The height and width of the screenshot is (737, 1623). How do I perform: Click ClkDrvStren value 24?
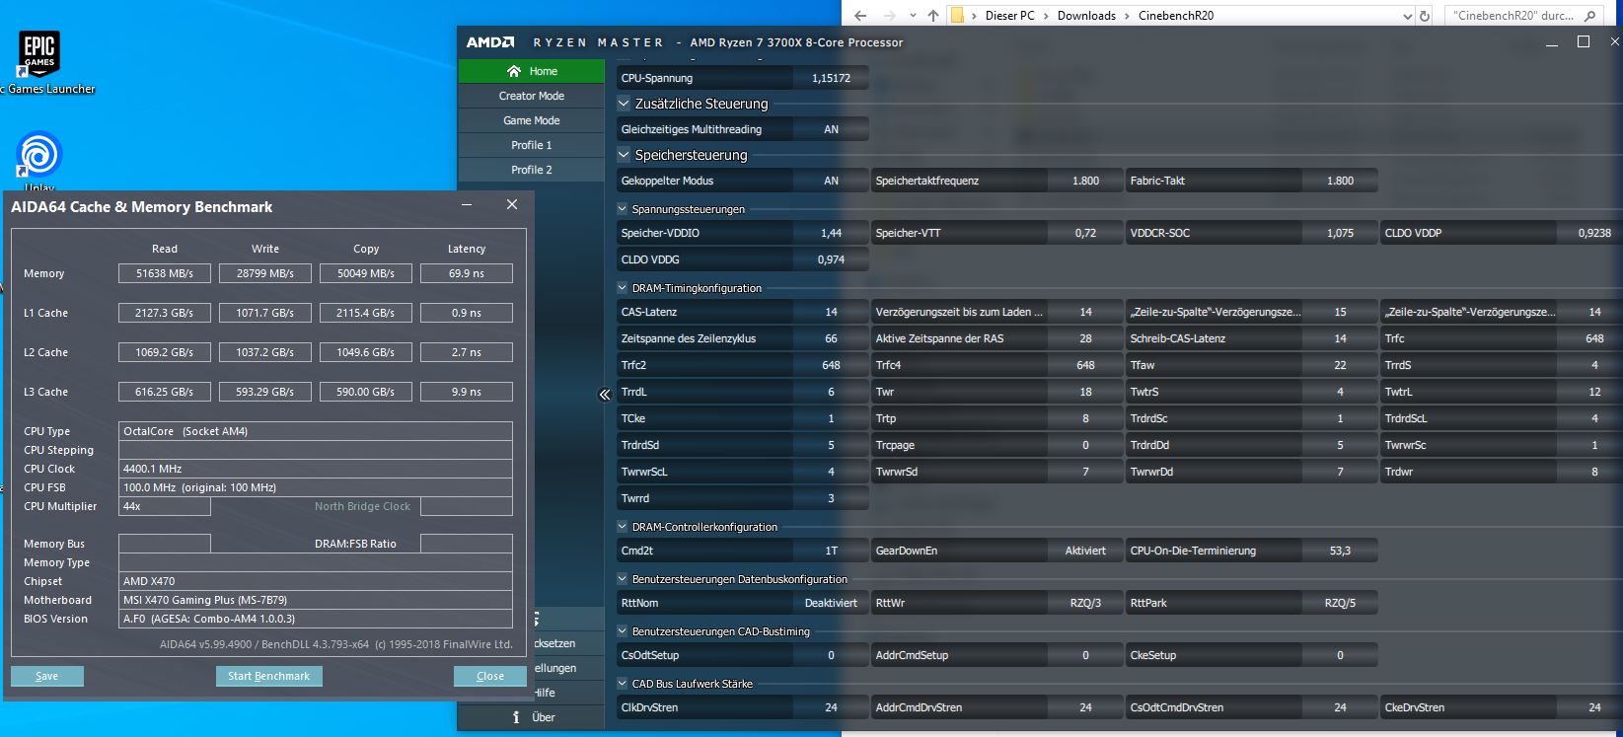coord(831,707)
